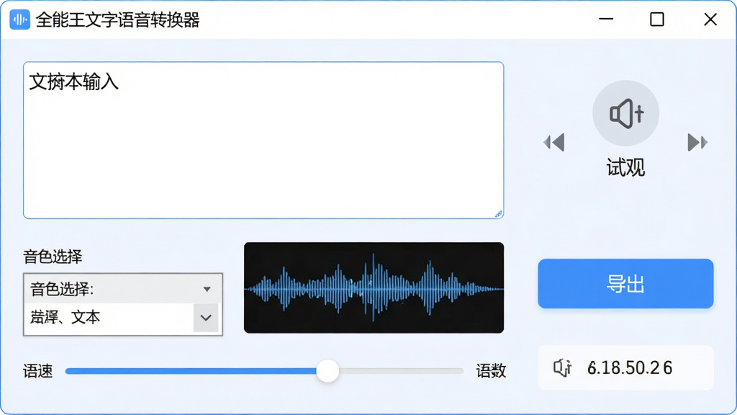Open the 音色选择: dropdown arrow

(207, 289)
